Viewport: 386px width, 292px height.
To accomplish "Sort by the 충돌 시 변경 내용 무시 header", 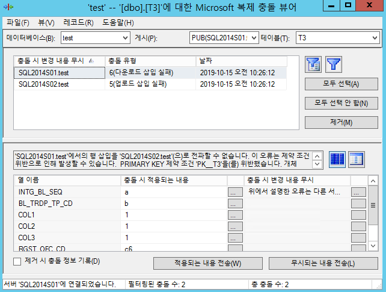I will pos(60,61).
